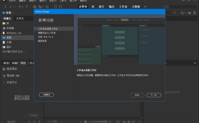Click the open in Camera Raw icon
This screenshot has width=199, height=123.
pyautogui.click(x=47, y=7)
